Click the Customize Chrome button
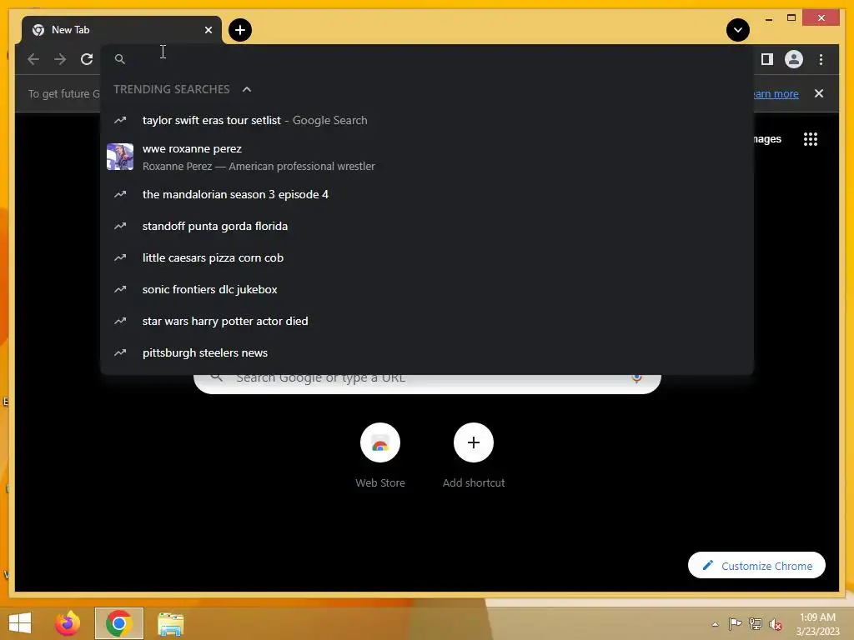 coord(756,566)
